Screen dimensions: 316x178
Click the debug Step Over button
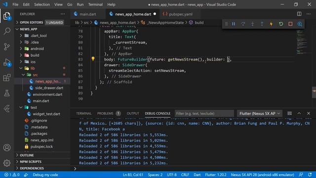tap(243, 24)
